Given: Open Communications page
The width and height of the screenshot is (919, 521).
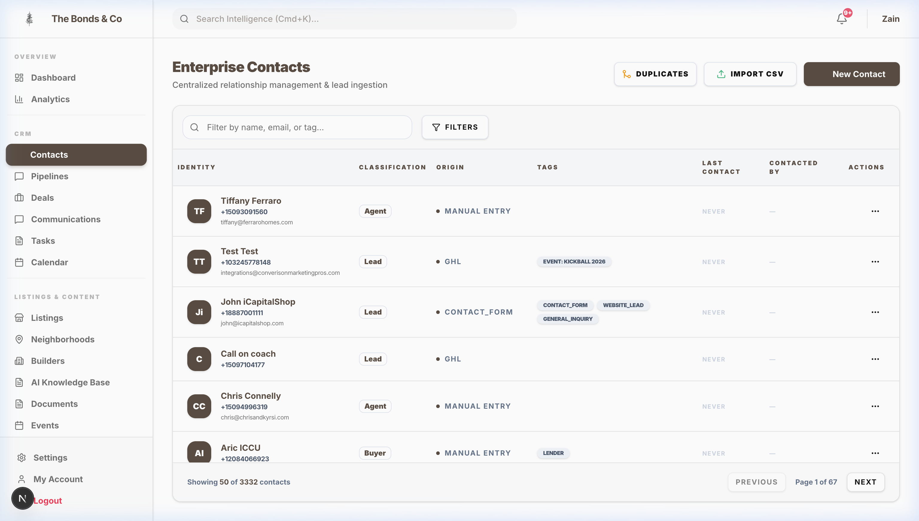Looking at the screenshot, I should click(76, 219).
